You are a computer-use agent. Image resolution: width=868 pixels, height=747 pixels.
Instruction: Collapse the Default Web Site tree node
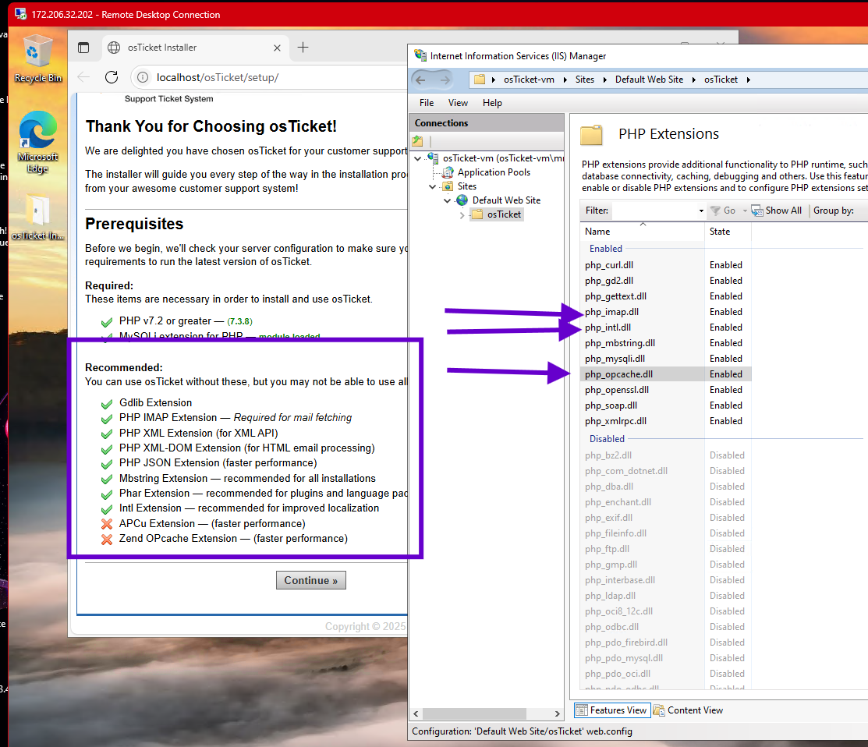click(447, 200)
